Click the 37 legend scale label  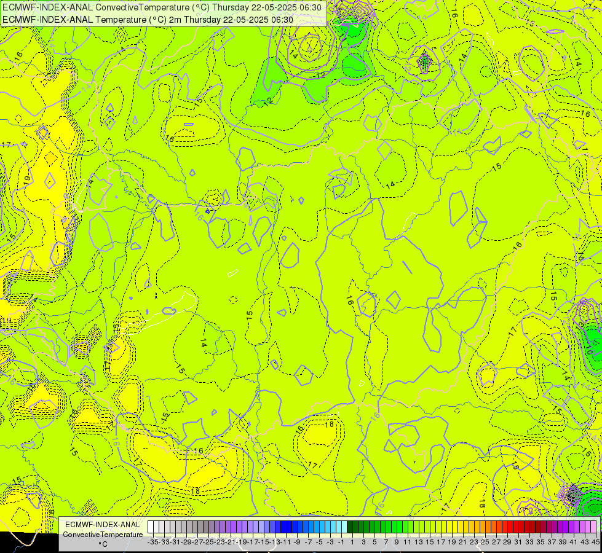point(552,543)
